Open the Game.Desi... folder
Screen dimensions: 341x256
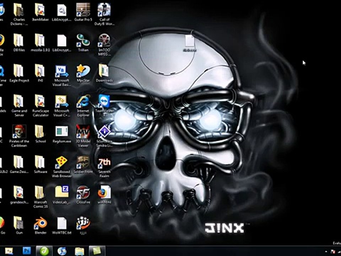(19, 164)
